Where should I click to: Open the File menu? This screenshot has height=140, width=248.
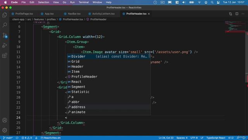coord(24,2)
